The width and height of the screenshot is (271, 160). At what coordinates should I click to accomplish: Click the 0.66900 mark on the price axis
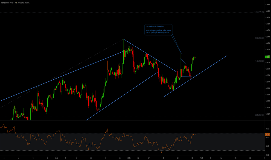[267, 5]
